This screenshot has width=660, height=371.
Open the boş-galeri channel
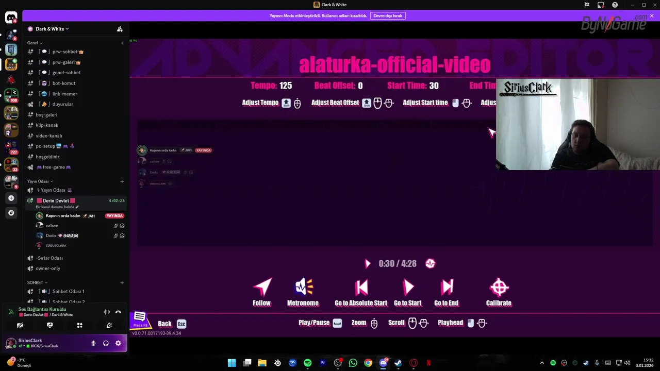tap(76, 115)
